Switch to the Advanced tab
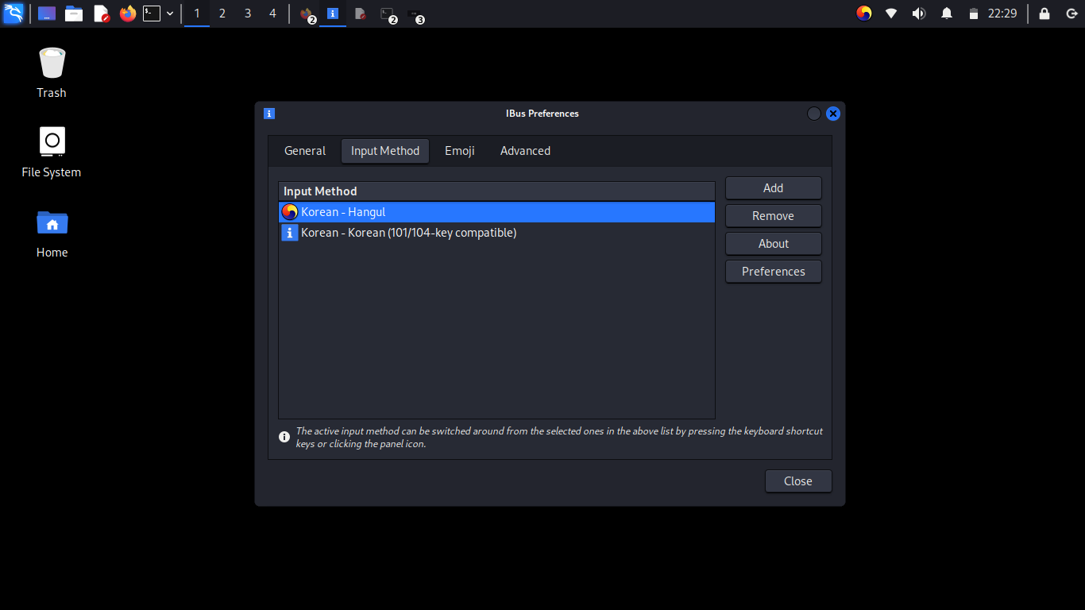 [x=525, y=151]
